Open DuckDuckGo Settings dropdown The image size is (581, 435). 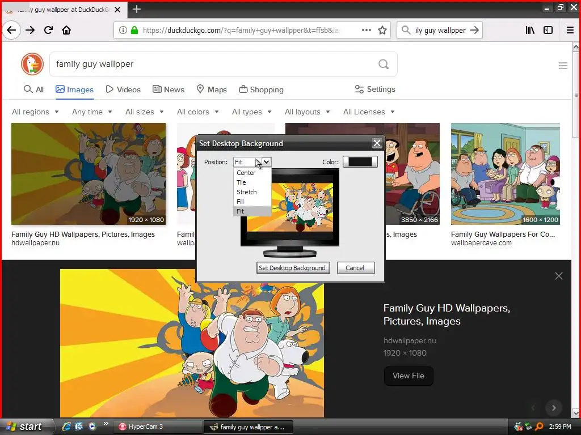375,89
